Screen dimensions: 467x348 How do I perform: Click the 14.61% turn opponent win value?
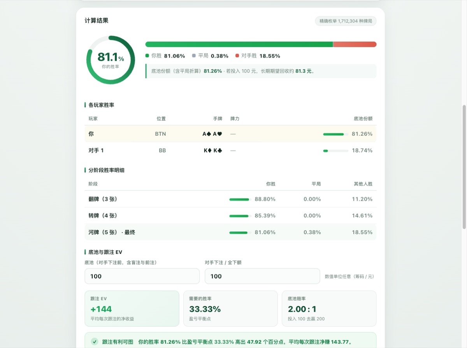362,215
